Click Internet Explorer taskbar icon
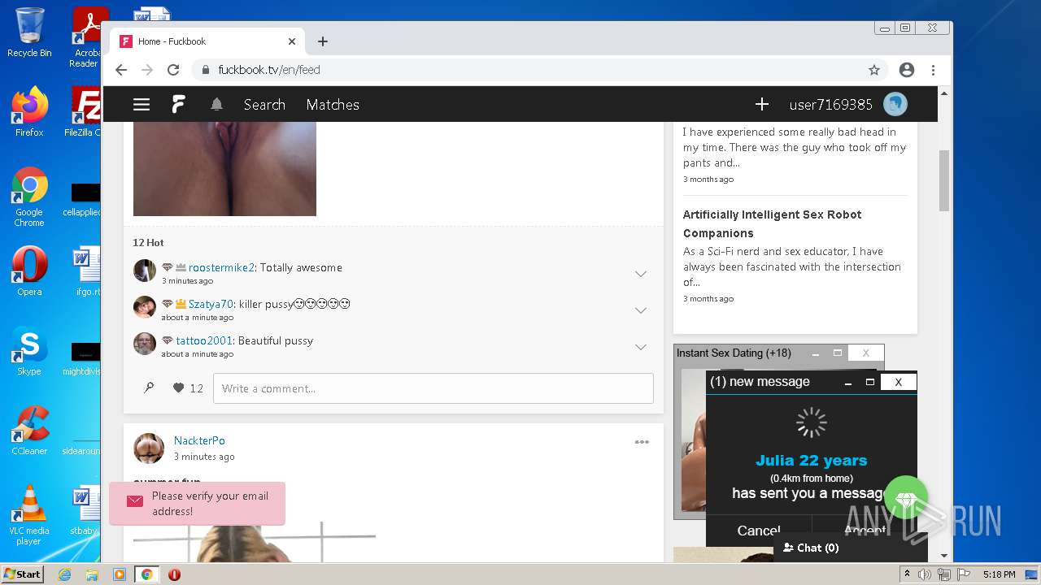This screenshot has height=585, width=1041. (64, 574)
